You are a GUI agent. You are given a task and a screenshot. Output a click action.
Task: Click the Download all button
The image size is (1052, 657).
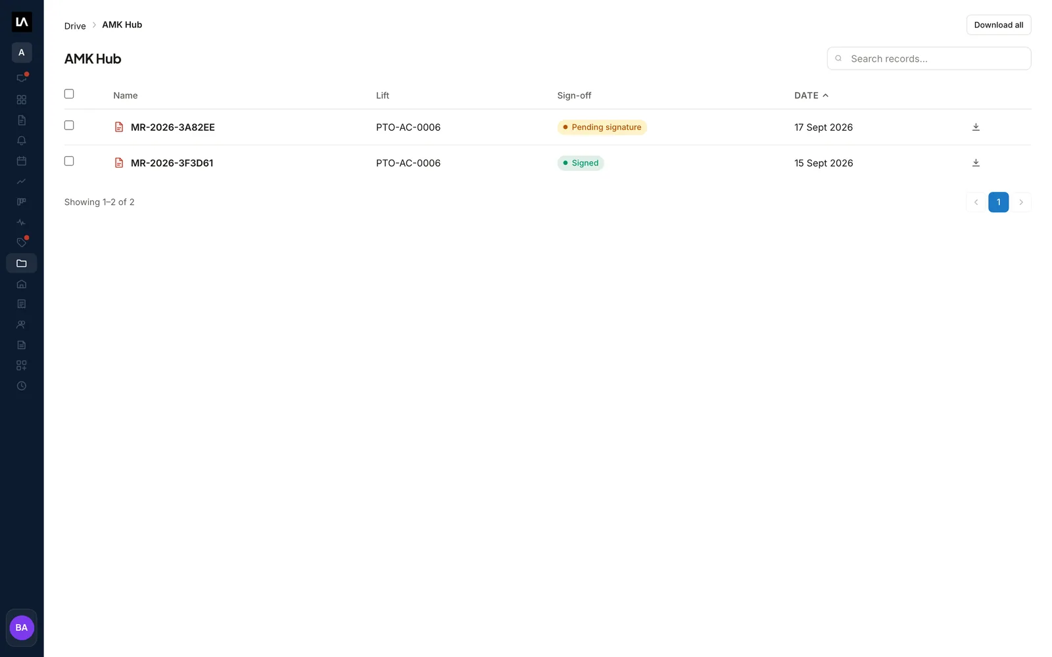click(999, 25)
